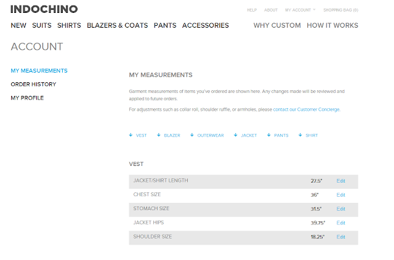Edit the Shoulder Size measurement
Screen dimensions: 394x260
coord(341,237)
